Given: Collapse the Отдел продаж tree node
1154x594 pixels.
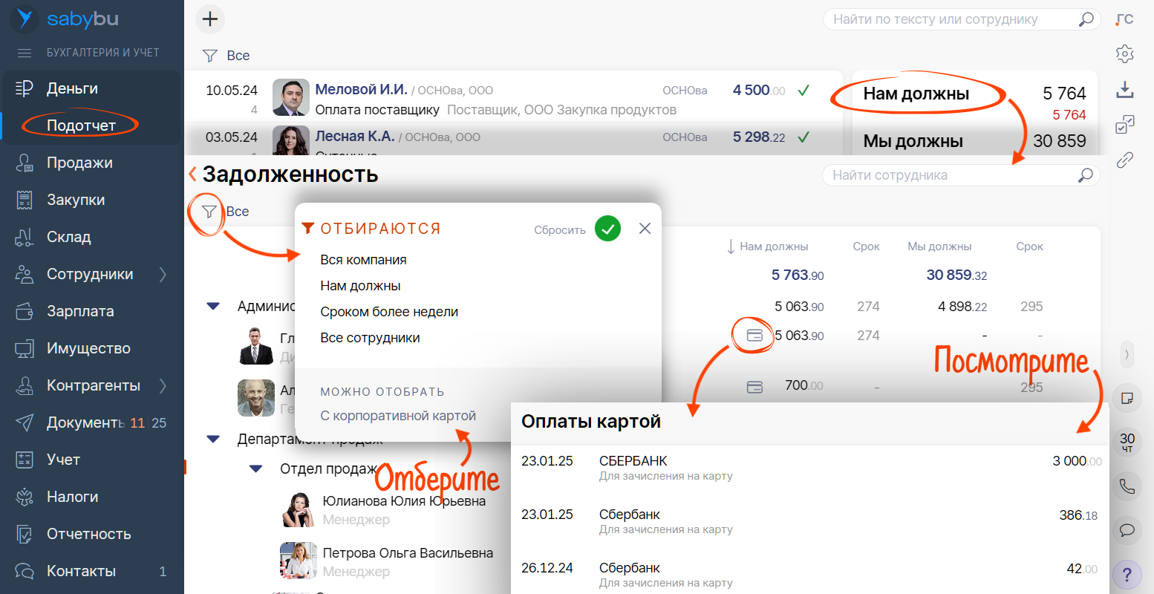Looking at the screenshot, I should (256, 469).
